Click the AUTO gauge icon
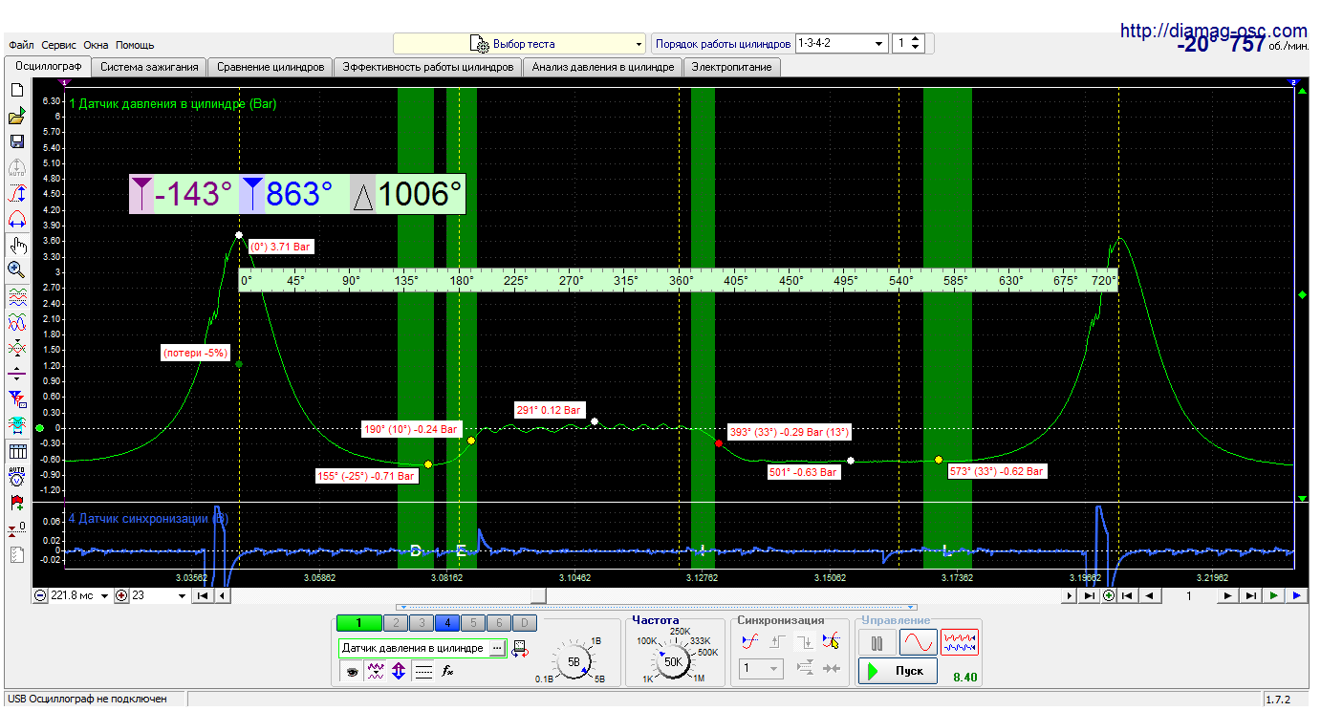The height and width of the screenshot is (711, 1321). click(x=16, y=476)
